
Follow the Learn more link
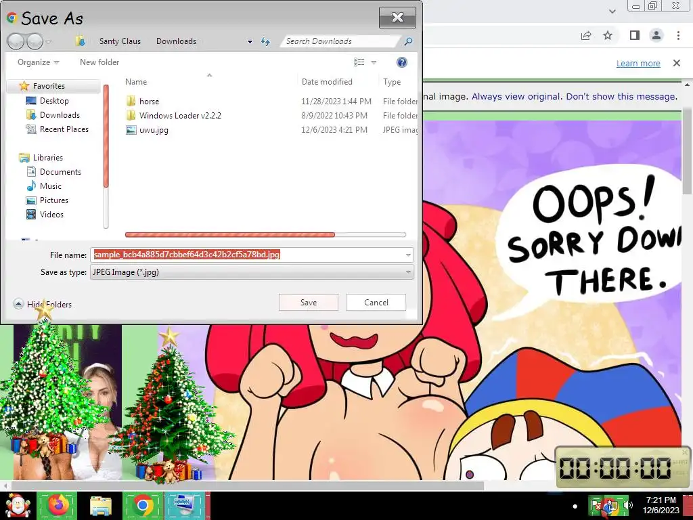point(638,63)
